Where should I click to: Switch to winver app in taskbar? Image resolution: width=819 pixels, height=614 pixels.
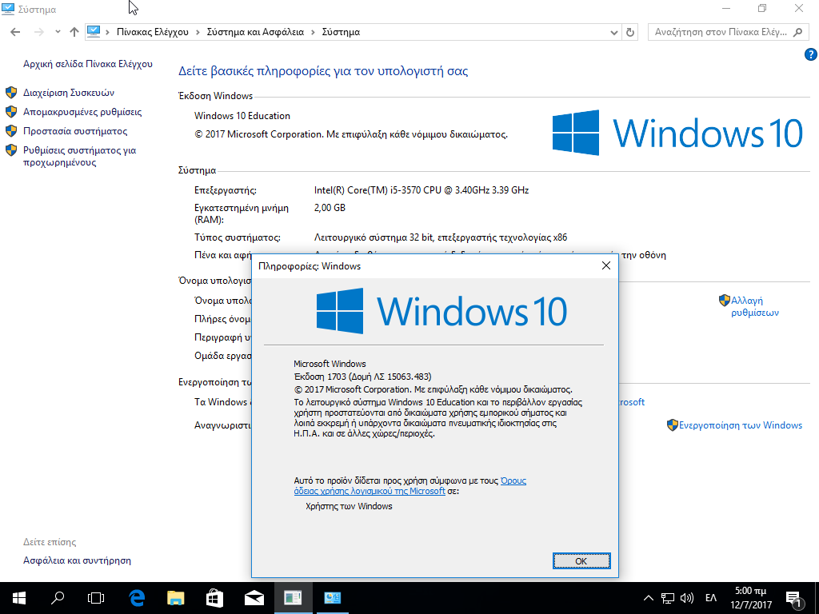(293, 598)
